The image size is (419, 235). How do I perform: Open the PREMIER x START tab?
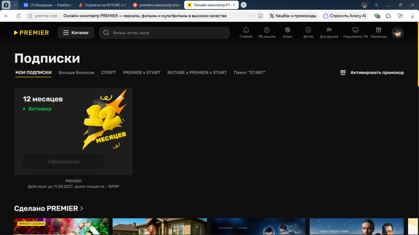click(x=141, y=72)
